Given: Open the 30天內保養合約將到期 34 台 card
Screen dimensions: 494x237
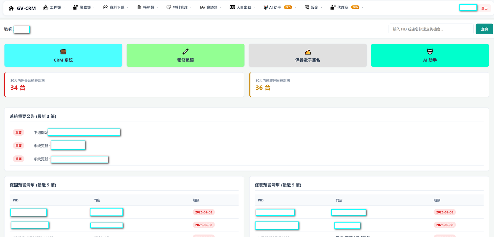Looking at the screenshot, I should (124, 85).
